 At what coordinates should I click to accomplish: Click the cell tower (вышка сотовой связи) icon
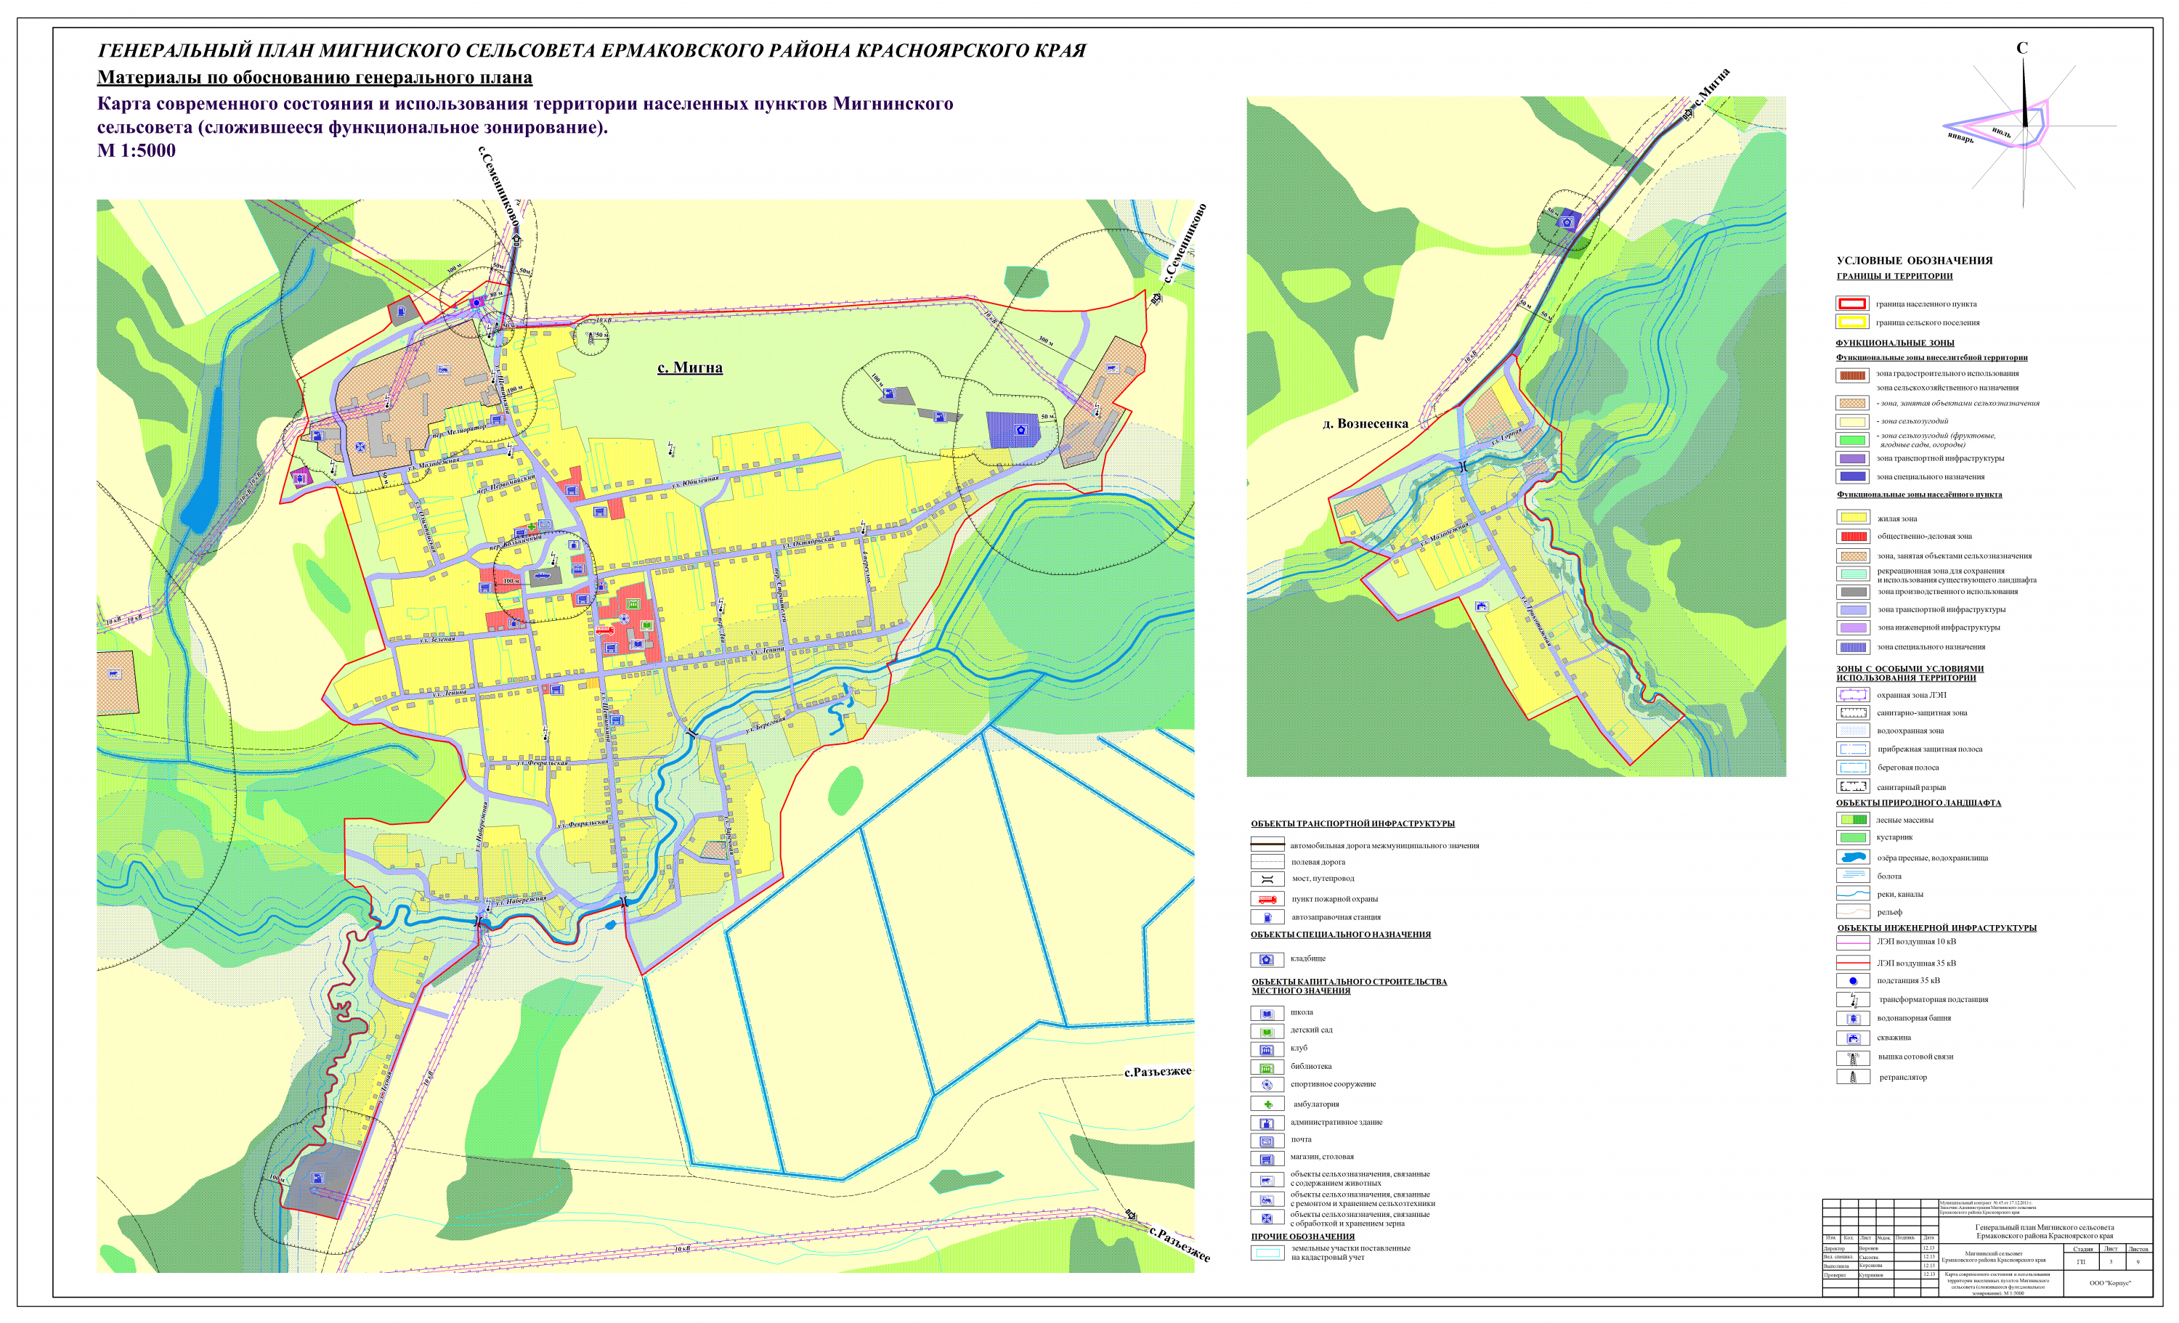point(1853,1058)
